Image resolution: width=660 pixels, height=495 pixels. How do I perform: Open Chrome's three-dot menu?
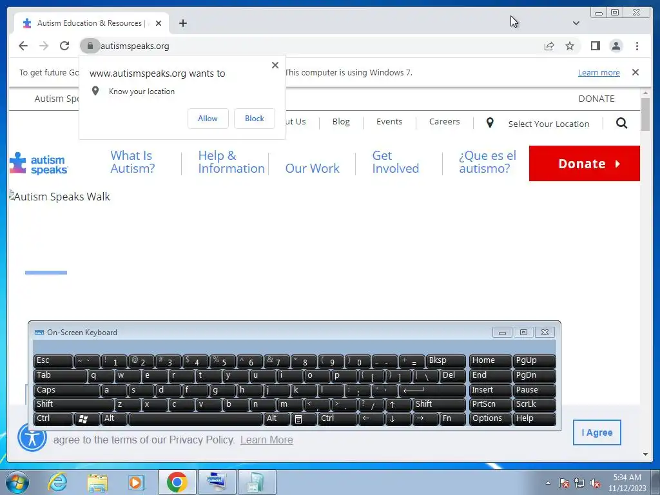637,46
